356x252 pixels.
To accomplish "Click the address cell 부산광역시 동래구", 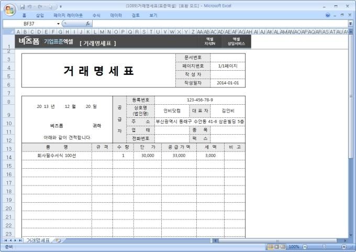I will coord(200,122).
